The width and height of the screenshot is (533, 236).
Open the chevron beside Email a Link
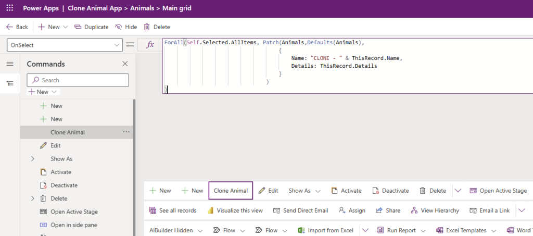coord(522,210)
